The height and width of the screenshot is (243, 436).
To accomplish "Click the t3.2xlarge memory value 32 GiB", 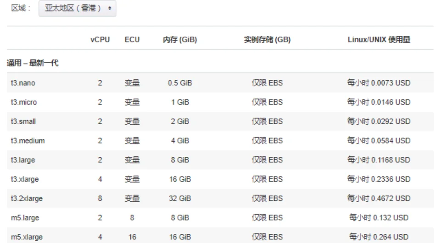I will (x=180, y=199).
